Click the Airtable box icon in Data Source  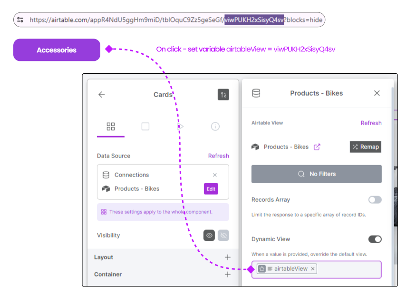coord(106,189)
